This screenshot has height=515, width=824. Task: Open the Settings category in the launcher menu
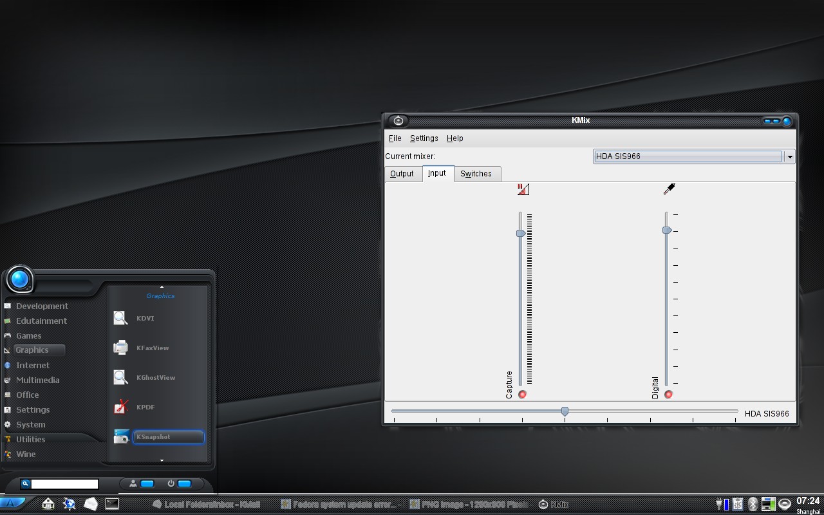click(x=33, y=409)
